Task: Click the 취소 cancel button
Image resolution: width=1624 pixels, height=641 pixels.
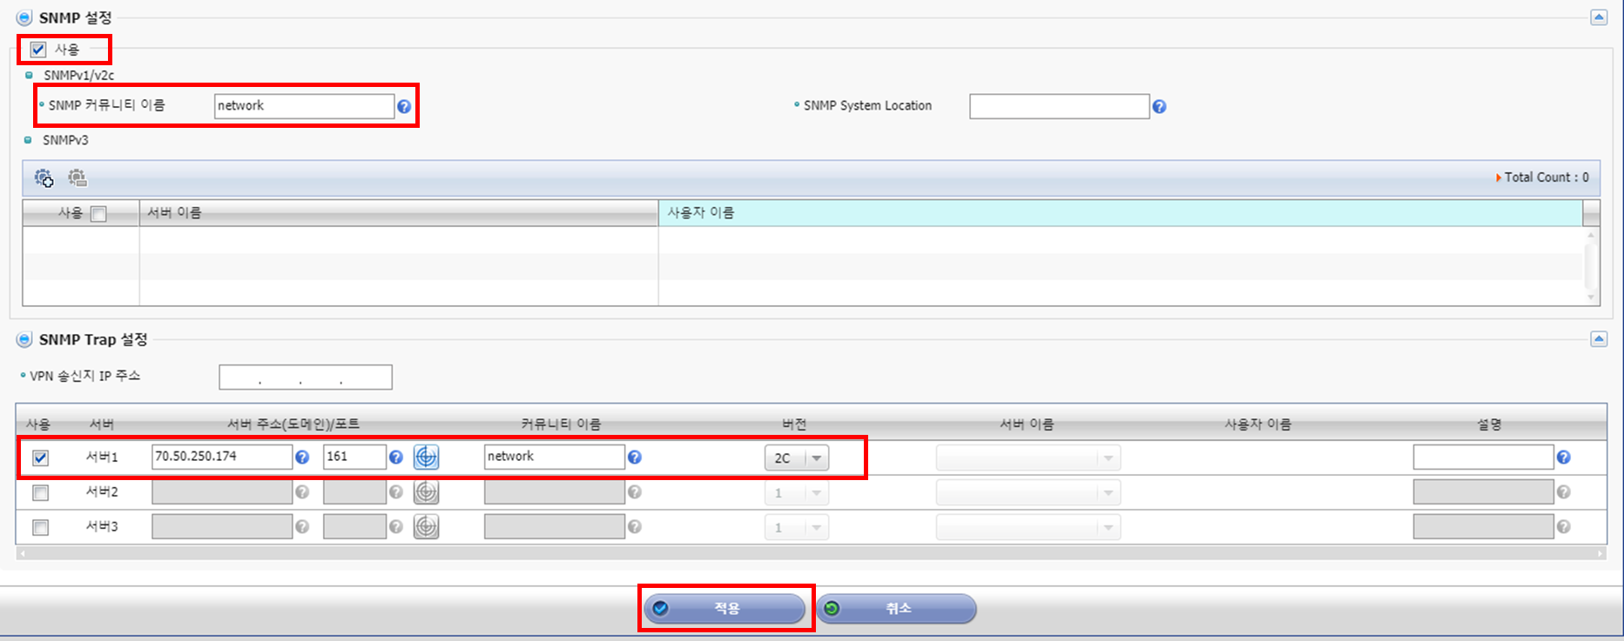Action: tap(896, 608)
